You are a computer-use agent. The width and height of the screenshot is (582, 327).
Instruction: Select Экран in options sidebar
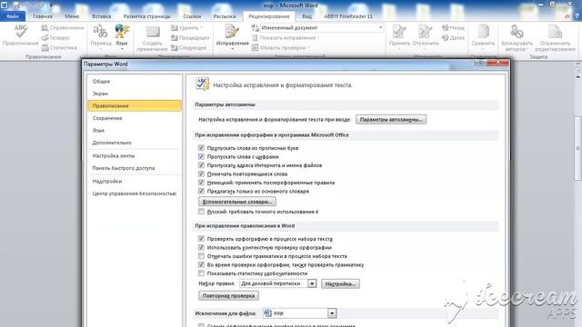coord(135,94)
